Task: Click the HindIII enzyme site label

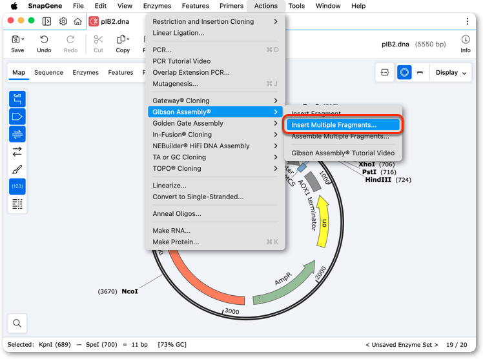Action: [378, 180]
